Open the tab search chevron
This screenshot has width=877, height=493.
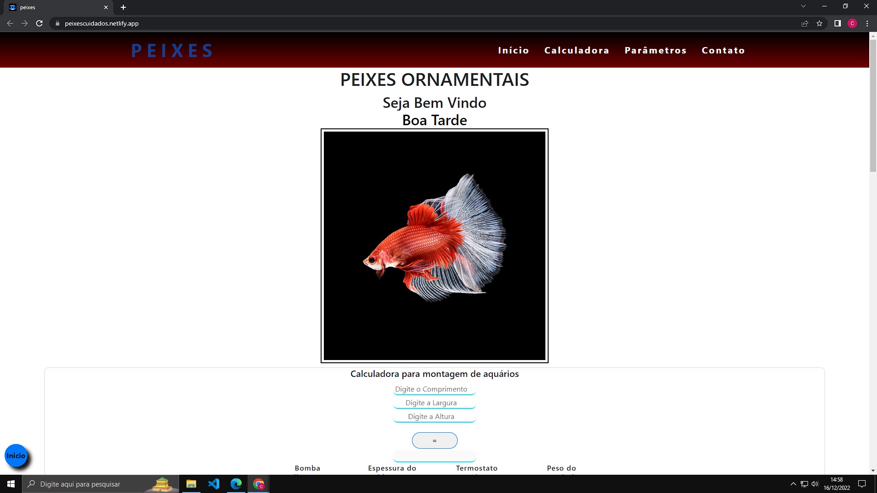click(x=803, y=6)
